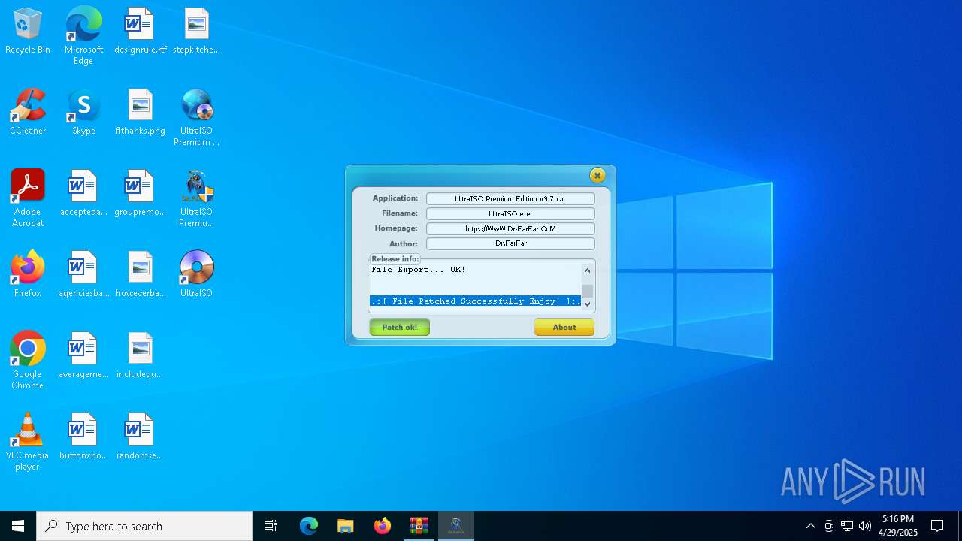Open Edge from the taskbar
Screen dimensions: 962x541
309,526
